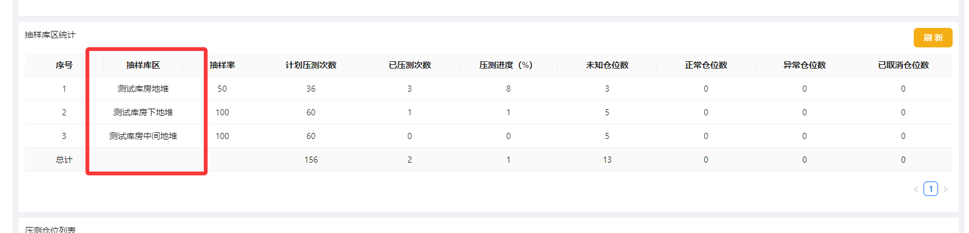Click the 正常仓位数 column header

pos(706,65)
